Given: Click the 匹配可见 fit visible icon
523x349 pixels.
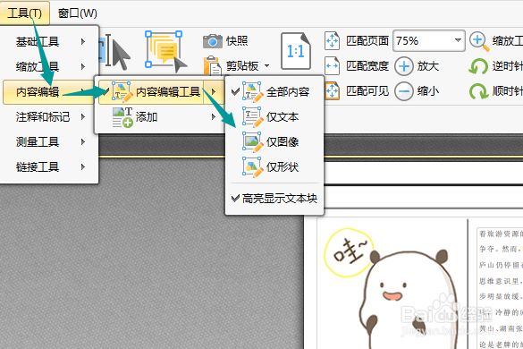Looking at the screenshot, I should 332,91.
